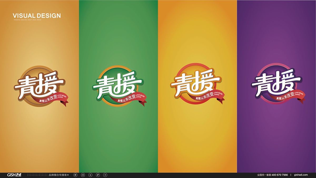Click the small dot after 品牌整合传播者

point(68,175)
